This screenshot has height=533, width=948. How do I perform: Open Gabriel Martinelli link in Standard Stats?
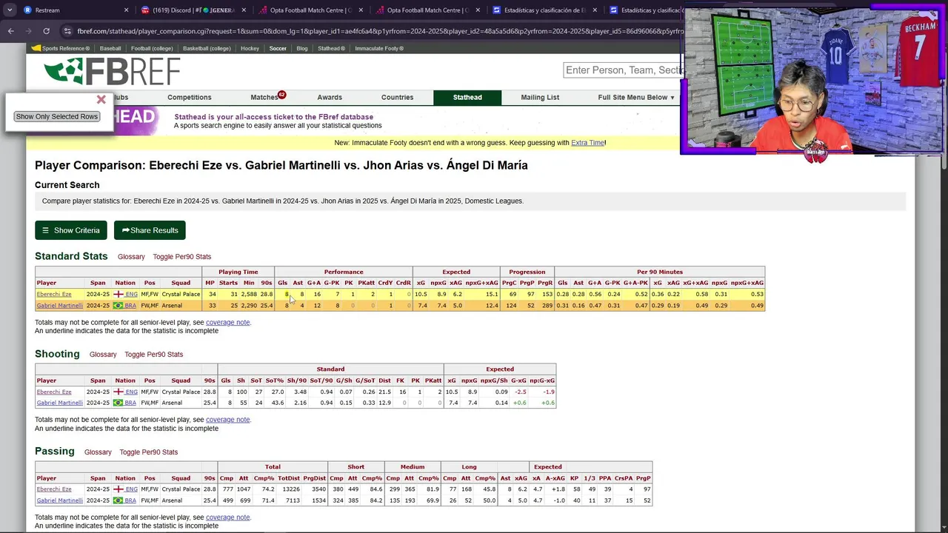(60, 305)
